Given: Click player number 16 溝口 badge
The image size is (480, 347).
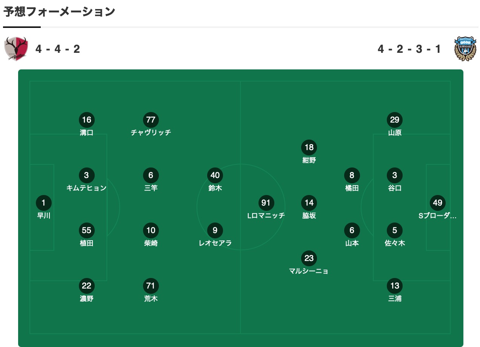Looking at the screenshot, I should pyautogui.click(x=86, y=120).
